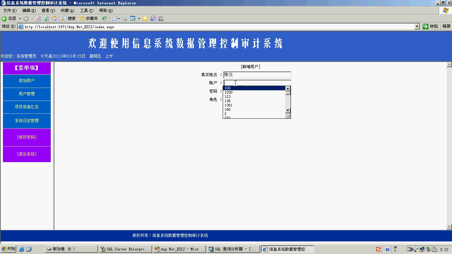452x254 pixels.
Task: Open 用户管理 in the sidebar menu
Action: tap(27, 94)
